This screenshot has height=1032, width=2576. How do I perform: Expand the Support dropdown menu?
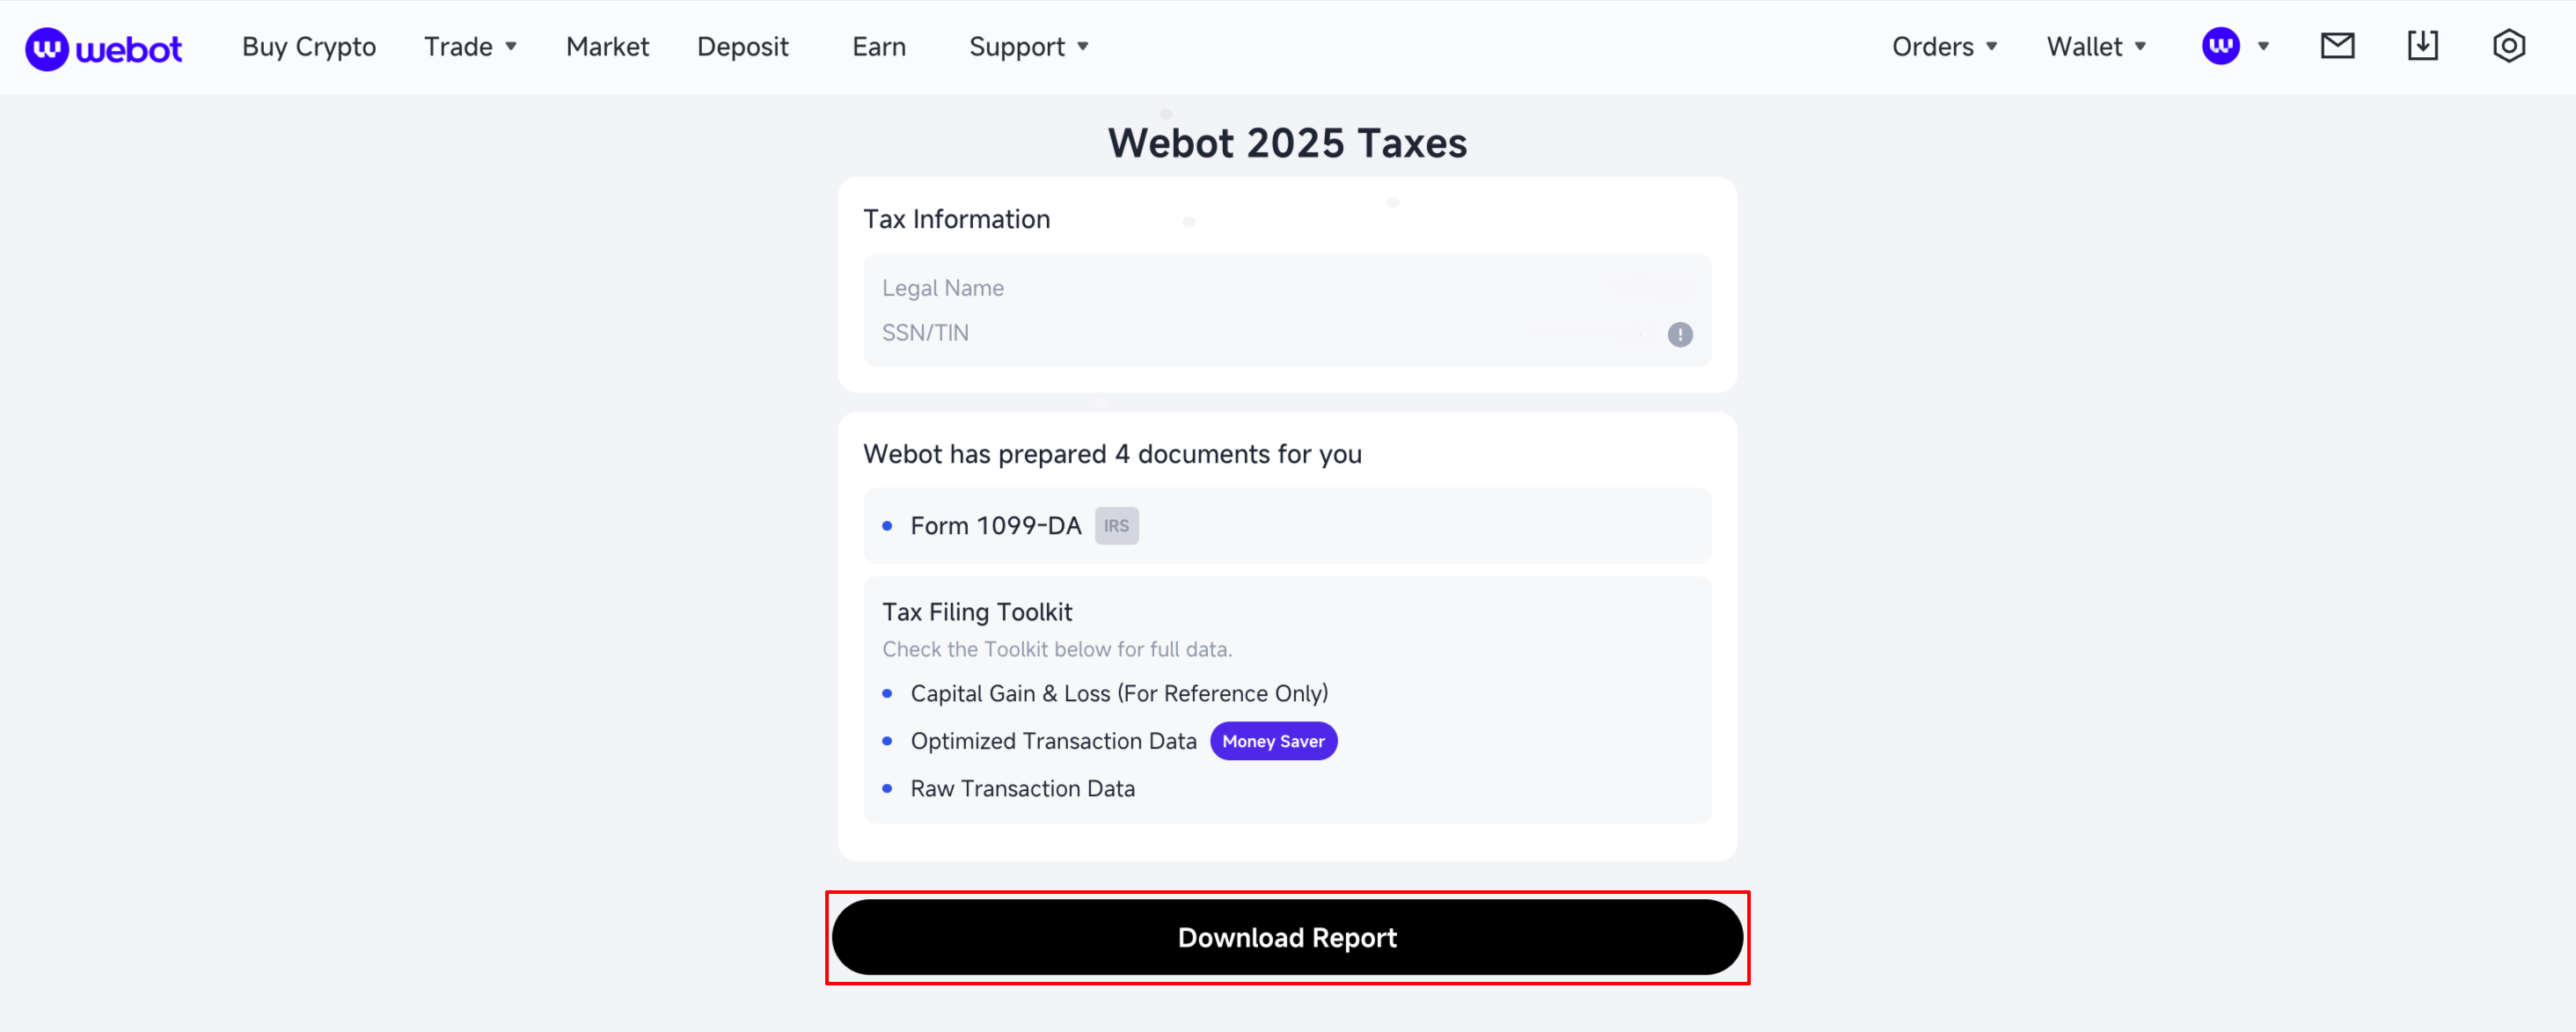tap(1028, 47)
